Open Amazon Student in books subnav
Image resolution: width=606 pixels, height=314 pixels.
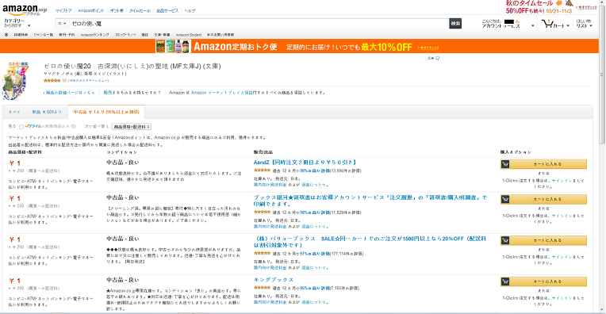pyautogui.click(x=189, y=35)
